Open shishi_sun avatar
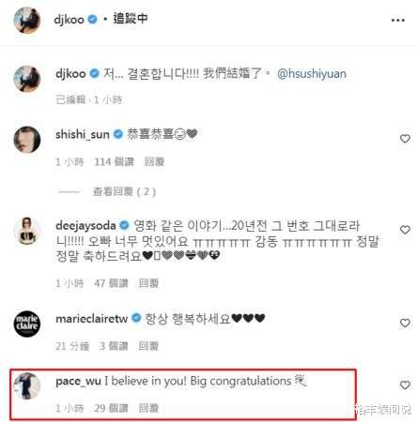Screen dimensions: 417x422 [x=27, y=140]
